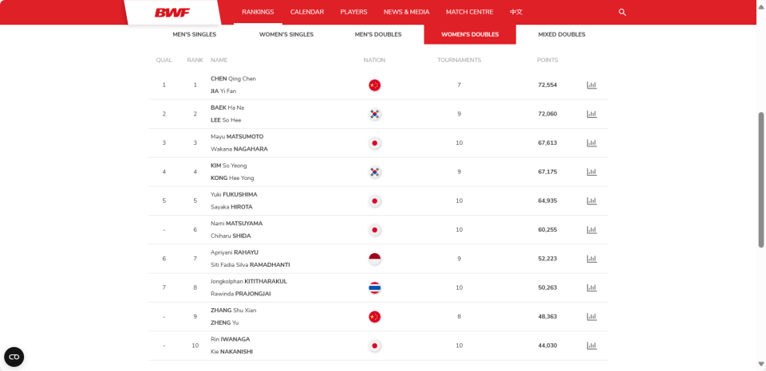View chart icon for Iwanaga and Nakanishi
The height and width of the screenshot is (371, 766).
click(591, 346)
